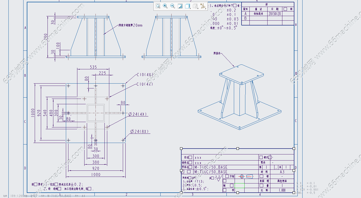The width and height of the screenshot is (361, 198).
Task: Select the lower C10(4X) chamfer note
Action: click(x=145, y=84)
